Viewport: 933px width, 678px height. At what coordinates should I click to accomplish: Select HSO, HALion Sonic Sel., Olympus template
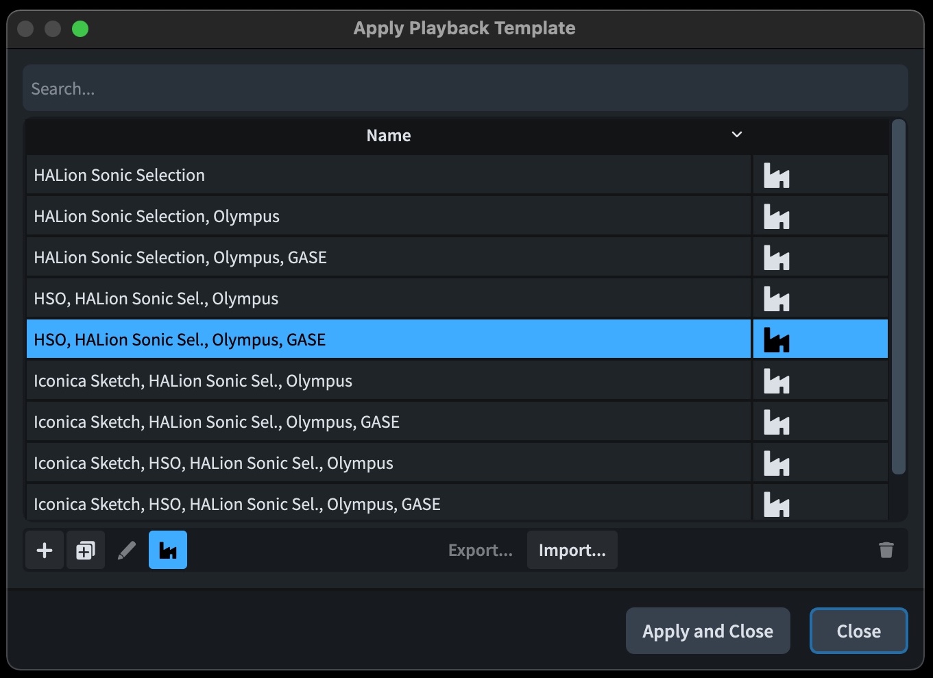[156, 299]
